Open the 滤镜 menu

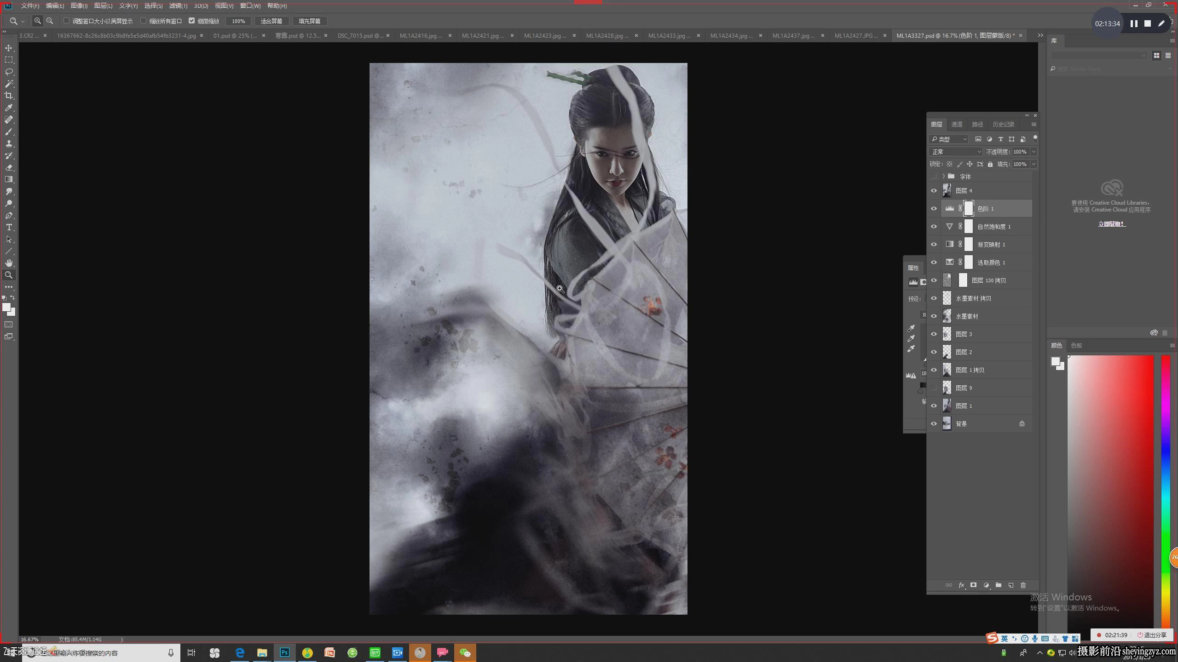(x=178, y=6)
